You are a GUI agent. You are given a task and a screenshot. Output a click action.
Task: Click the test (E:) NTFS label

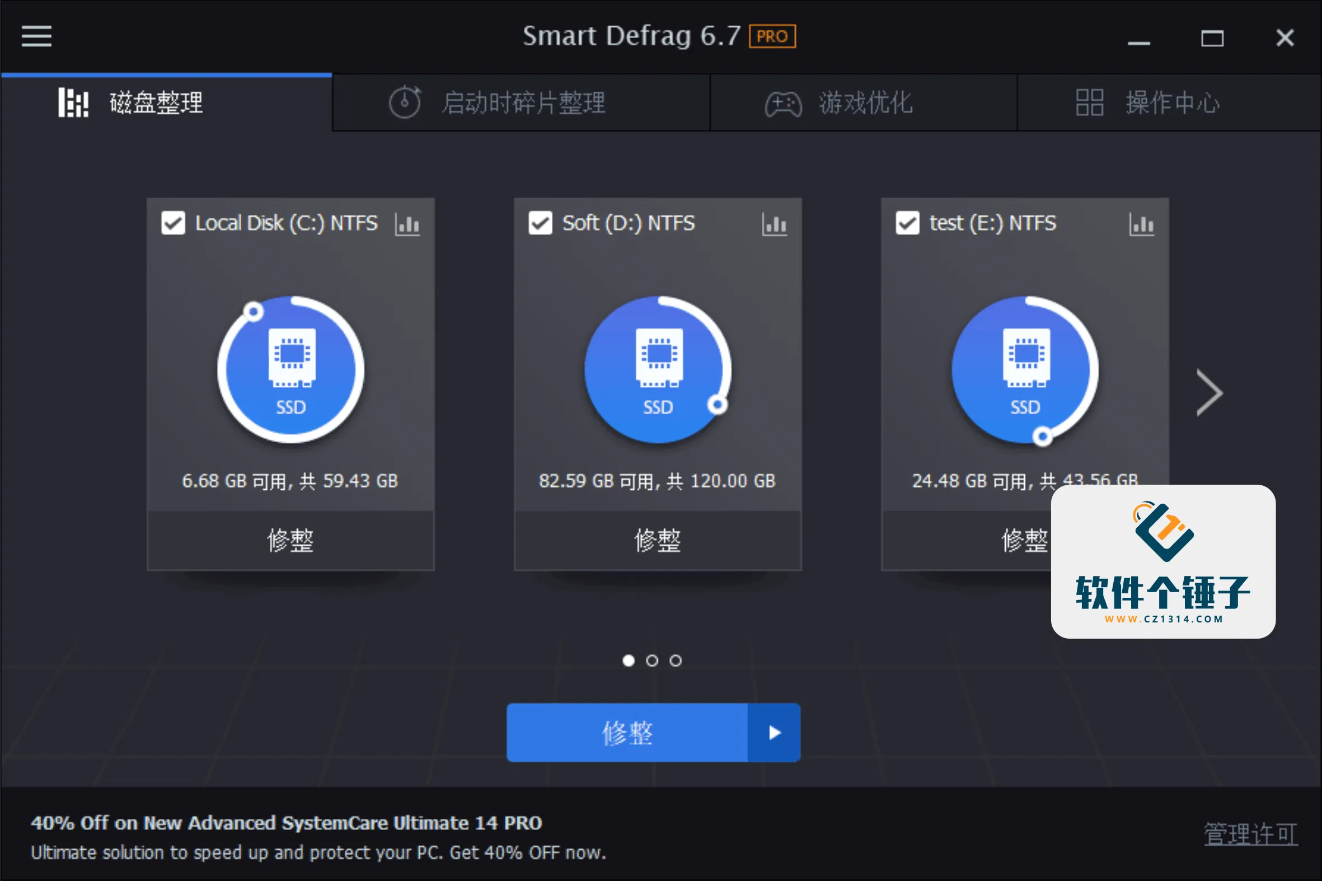click(x=993, y=223)
